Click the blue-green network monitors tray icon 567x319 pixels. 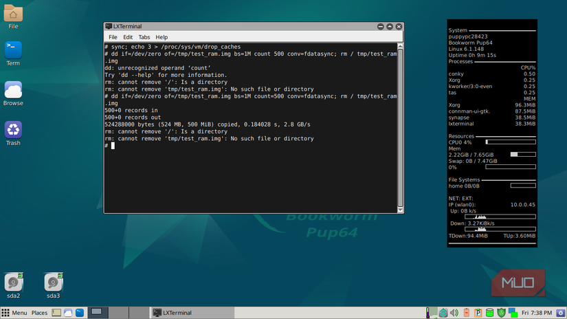513,313
